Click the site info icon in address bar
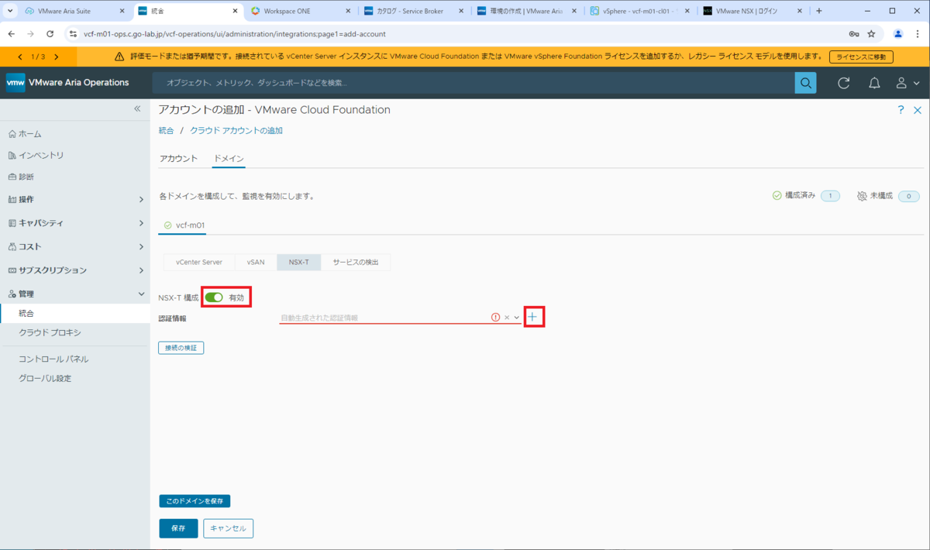This screenshot has height=550, width=930. (x=73, y=34)
